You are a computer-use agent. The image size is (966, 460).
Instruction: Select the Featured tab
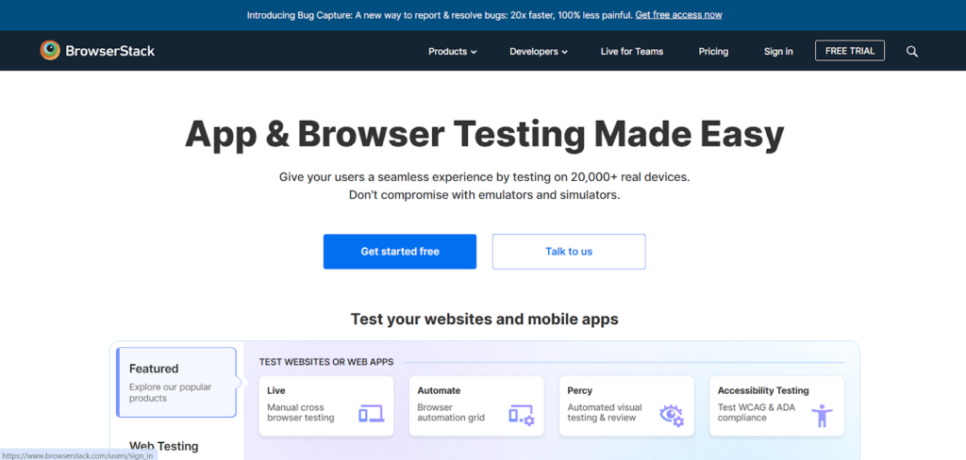coord(176,383)
